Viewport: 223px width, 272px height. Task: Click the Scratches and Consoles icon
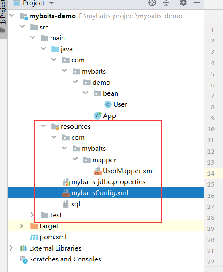point(24,259)
